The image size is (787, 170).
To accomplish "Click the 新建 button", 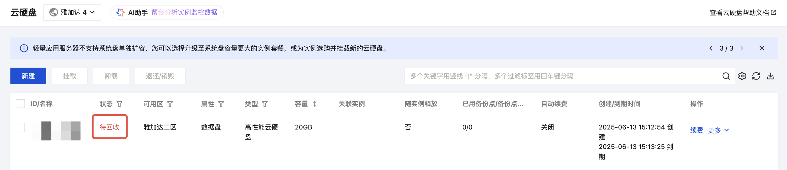I will [28, 76].
